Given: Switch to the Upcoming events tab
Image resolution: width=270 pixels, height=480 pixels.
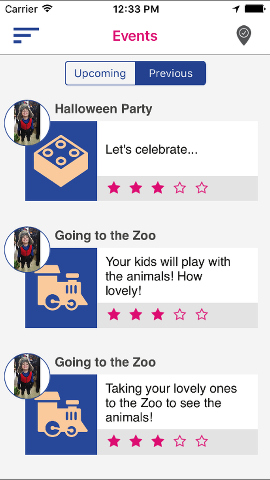Looking at the screenshot, I should click(x=100, y=73).
